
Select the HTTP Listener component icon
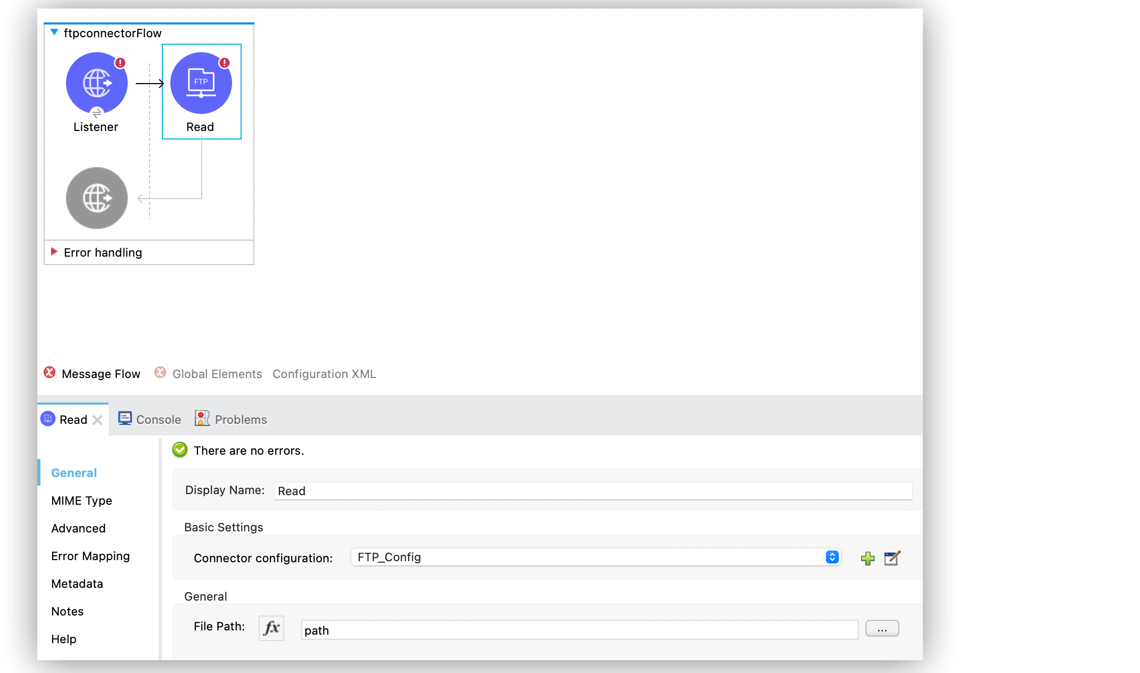pos(97,83)
